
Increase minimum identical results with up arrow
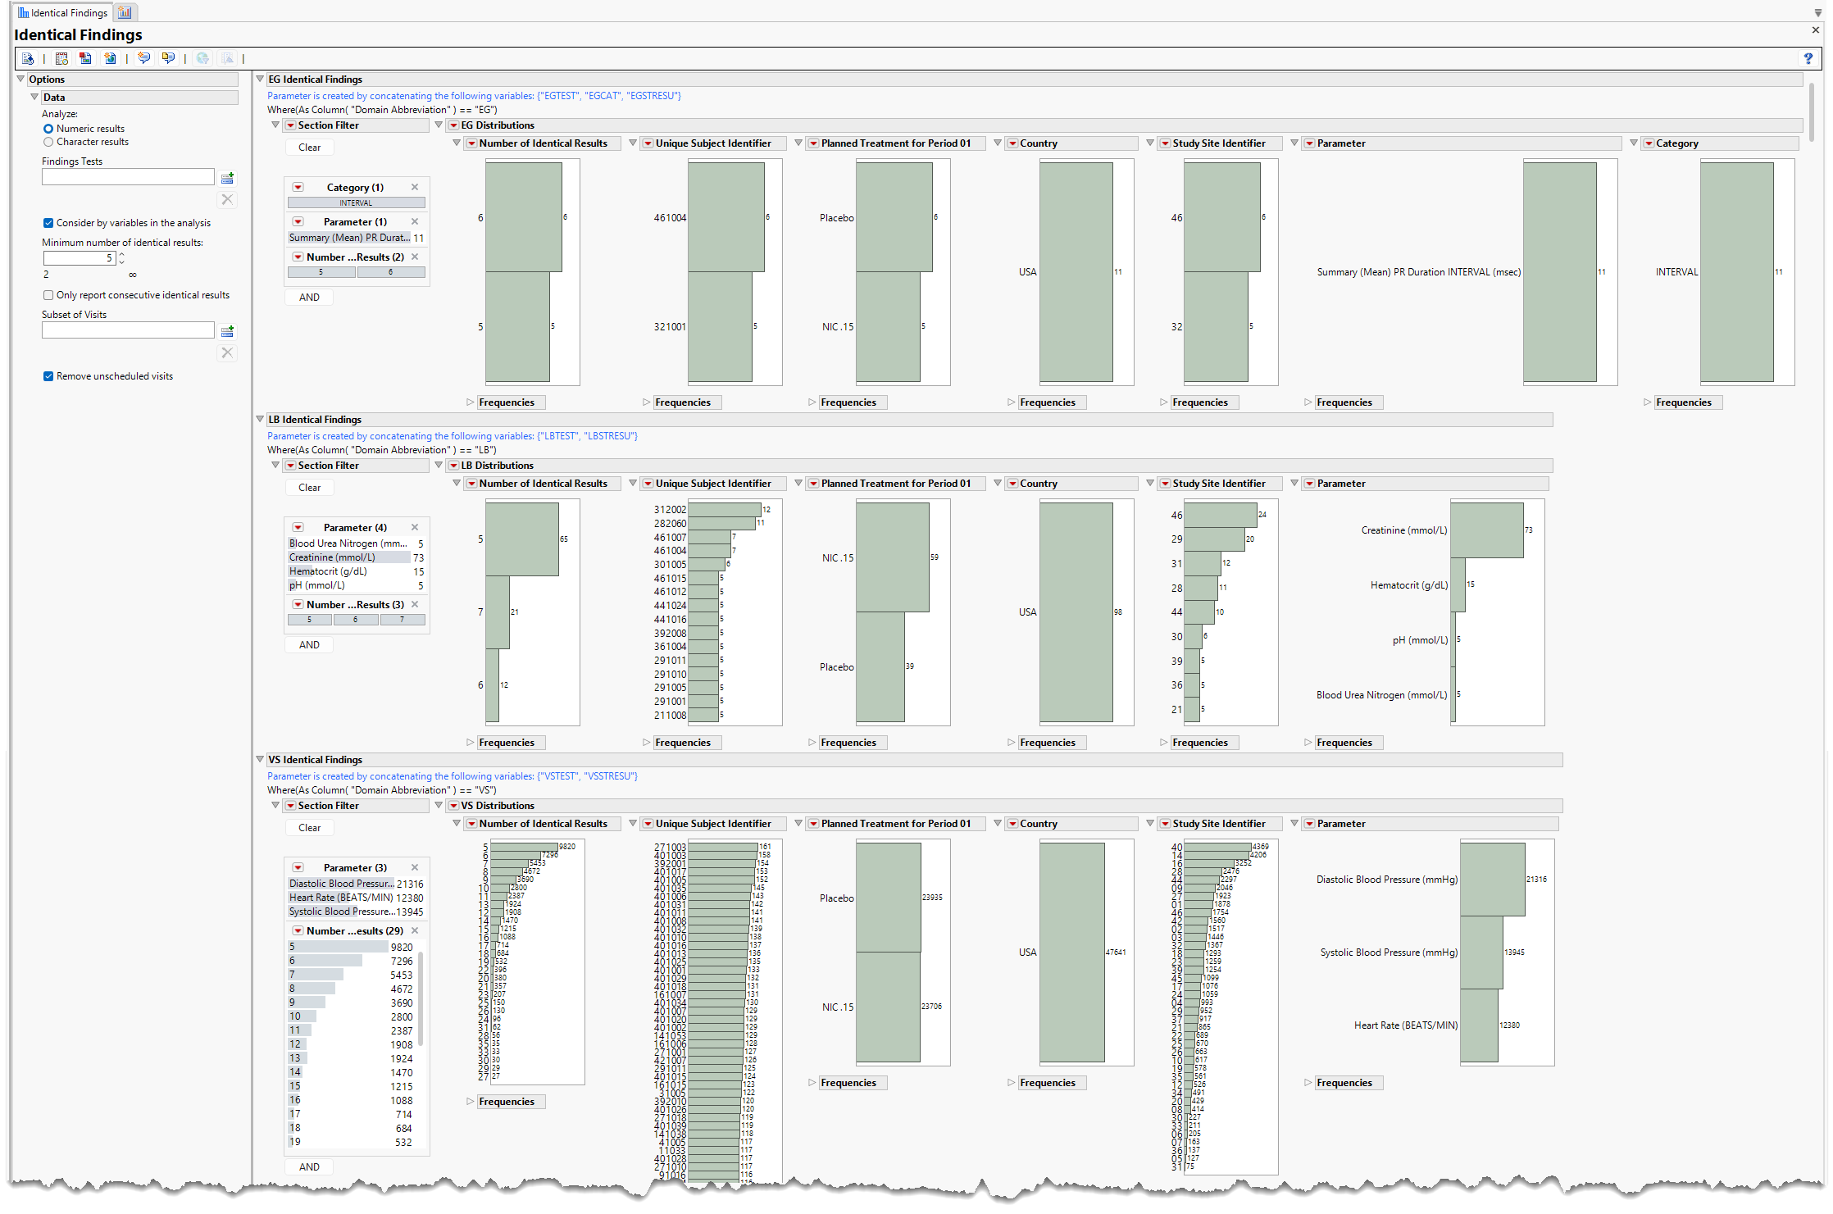[x=121, y=254]
